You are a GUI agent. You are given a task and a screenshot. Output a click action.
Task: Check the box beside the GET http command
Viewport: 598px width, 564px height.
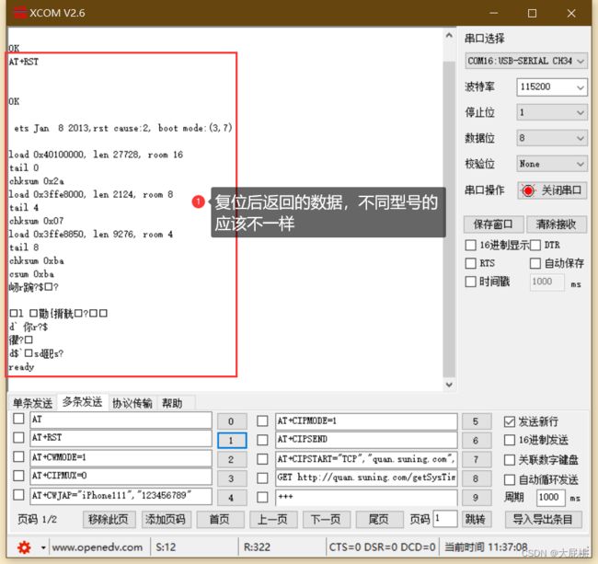pyautogui.click(x=262, y=478)
